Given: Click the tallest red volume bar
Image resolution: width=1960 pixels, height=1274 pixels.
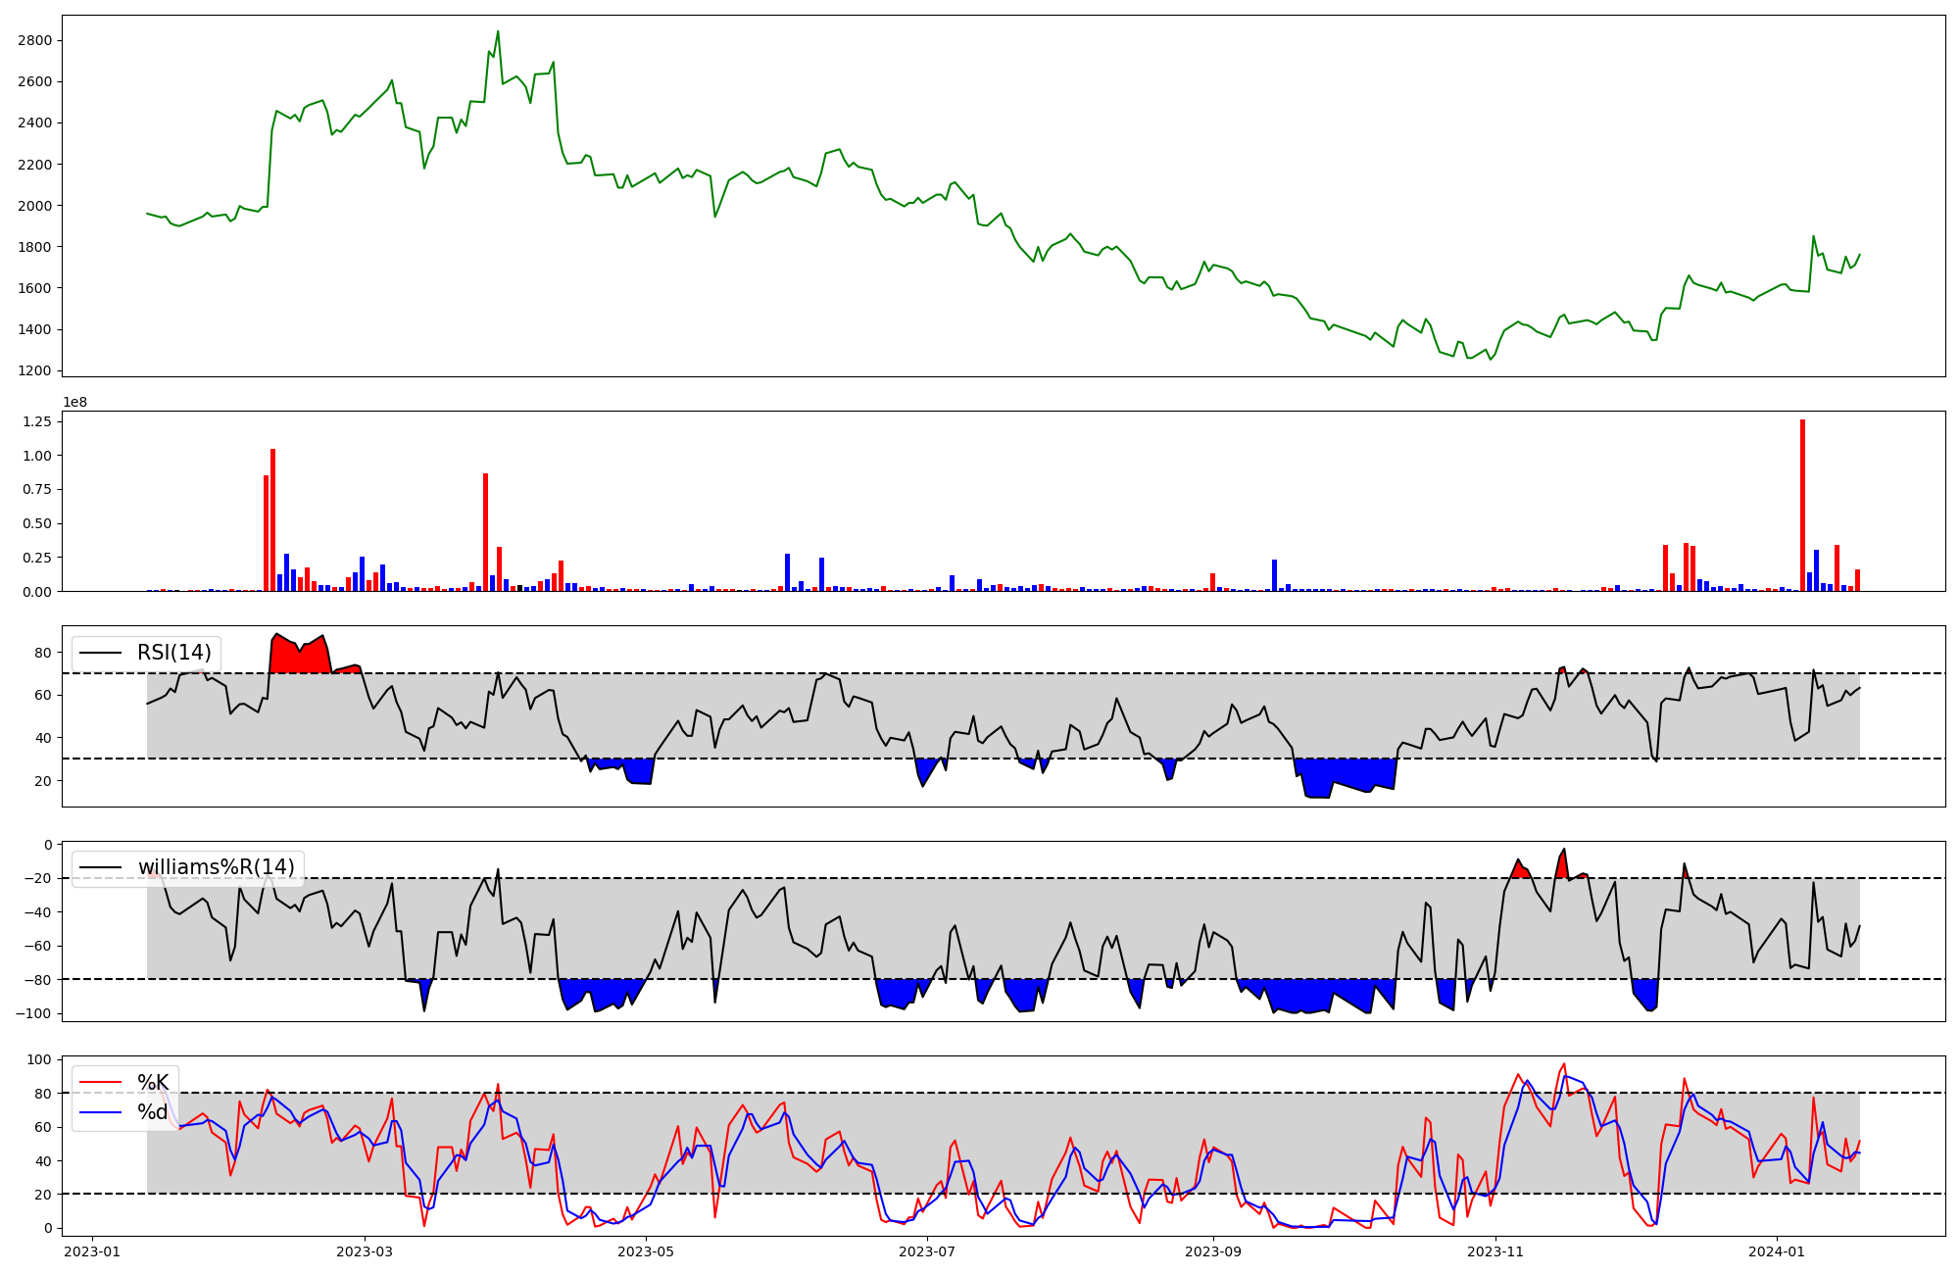Looking at the screenshot, I should [x=1802, y=505].
